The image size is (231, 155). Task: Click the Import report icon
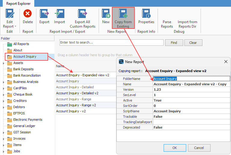coord(60,14)
